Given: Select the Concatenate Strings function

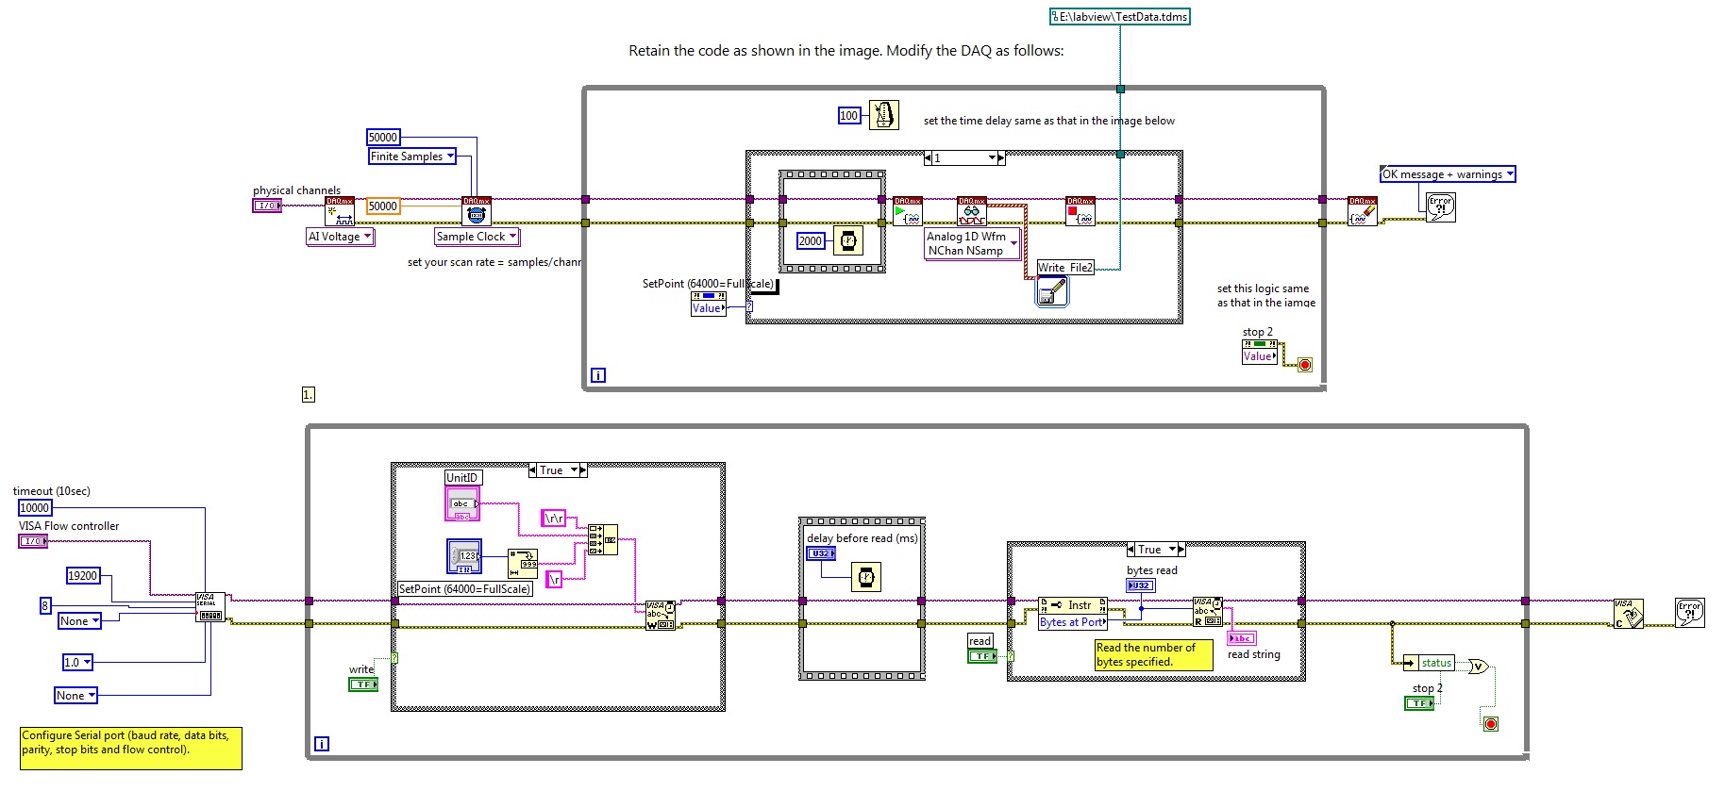Looking at the screenshot, I should [x=603, y=539].
